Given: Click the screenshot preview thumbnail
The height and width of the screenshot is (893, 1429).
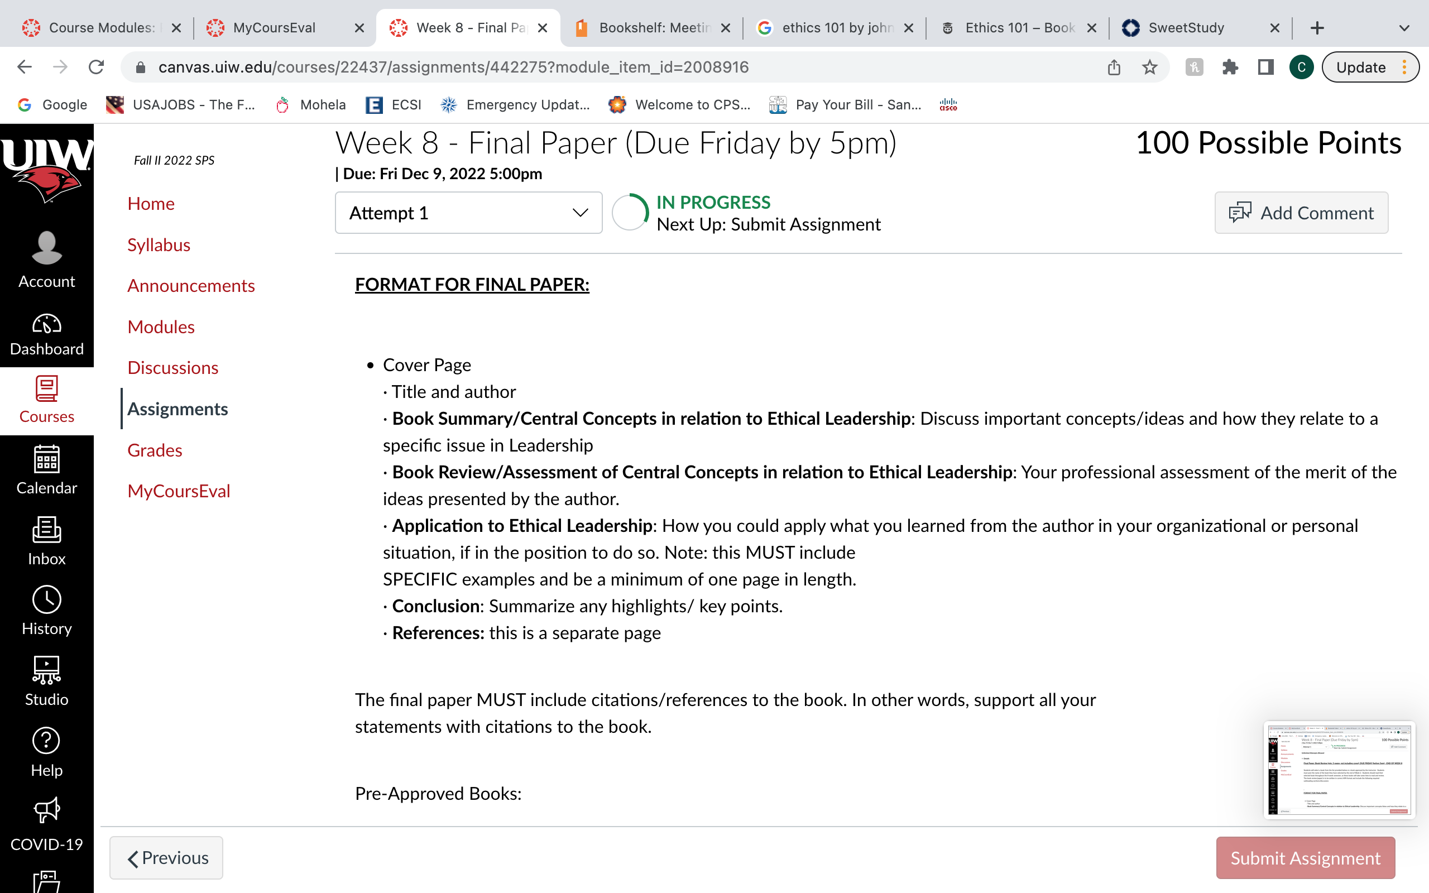Looking at the screenshot, I should tap(1339, 770).
